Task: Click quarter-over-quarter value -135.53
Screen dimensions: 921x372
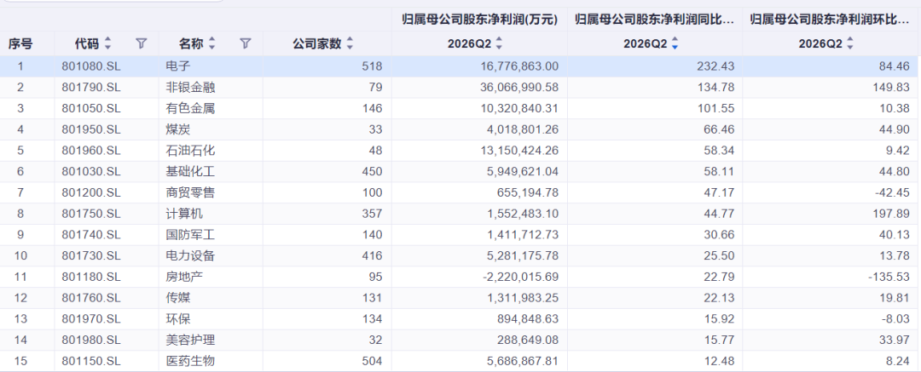Action: click(x=889, y=277)
